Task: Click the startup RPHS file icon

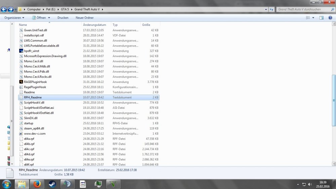Action: coord(21,123)
